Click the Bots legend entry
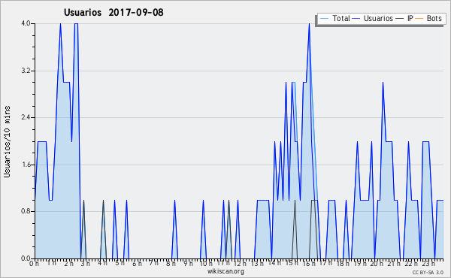The width and height of the screenshot is (451, 278). [428, 18]
